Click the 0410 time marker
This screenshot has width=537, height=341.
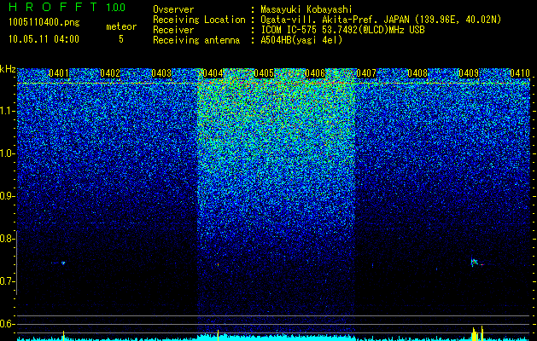point(520,73)
